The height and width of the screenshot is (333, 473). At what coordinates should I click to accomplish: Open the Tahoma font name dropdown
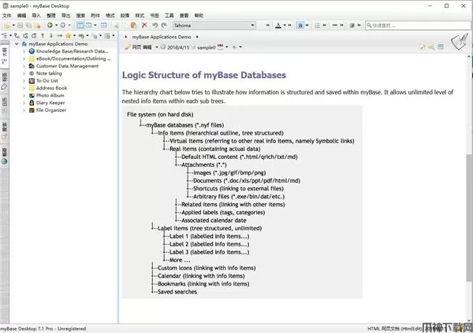point(203,25)
